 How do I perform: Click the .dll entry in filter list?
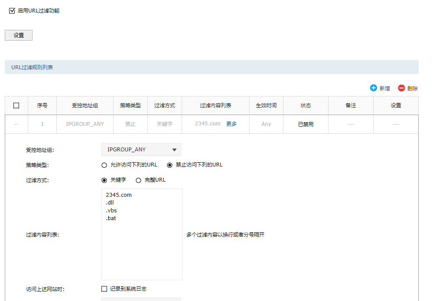pos(110,202)
